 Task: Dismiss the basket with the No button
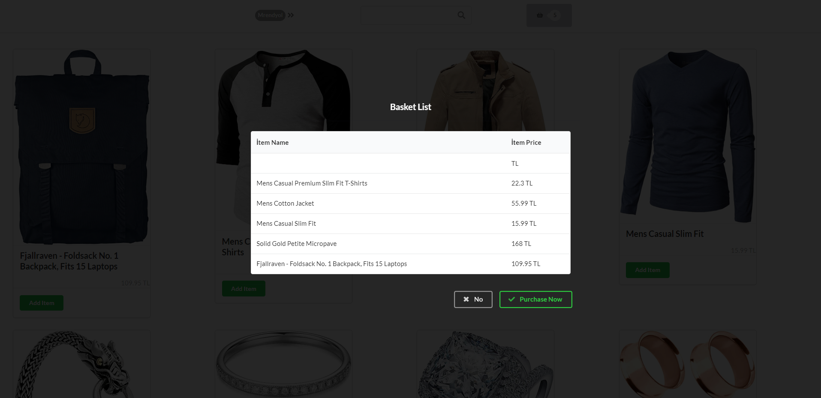pos(473,299)
